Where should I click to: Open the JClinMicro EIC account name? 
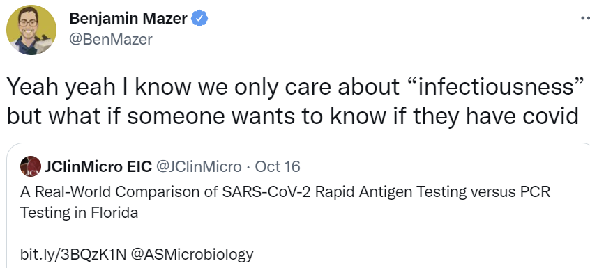(98, 166)
